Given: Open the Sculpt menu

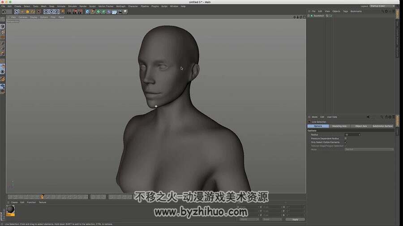Looking at the screenshot, I should [93, 6].
